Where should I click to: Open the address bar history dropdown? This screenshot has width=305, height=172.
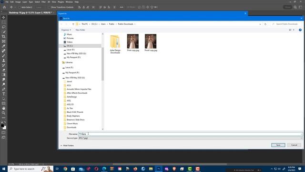[260, 24]
